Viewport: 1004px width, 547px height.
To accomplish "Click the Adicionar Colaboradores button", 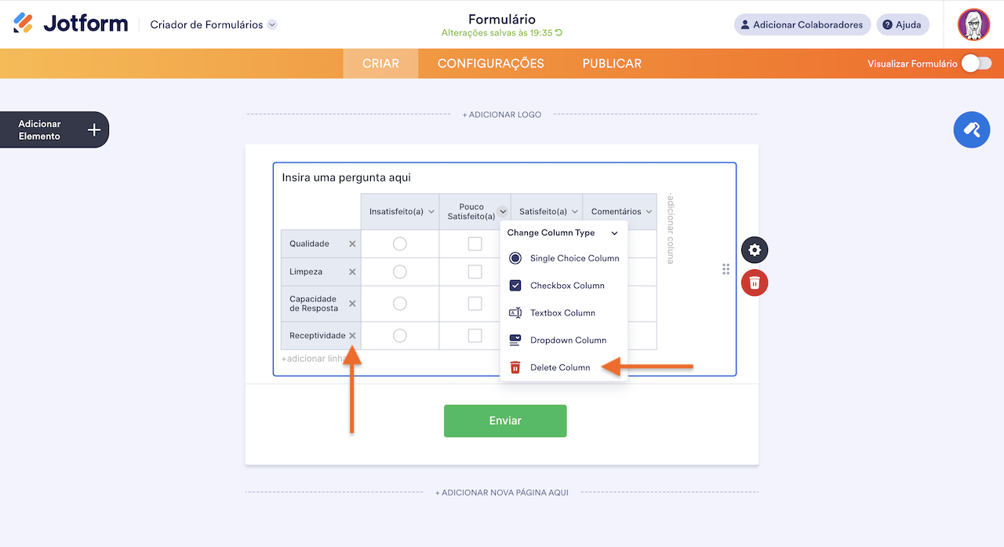I will tap(802, 24).
